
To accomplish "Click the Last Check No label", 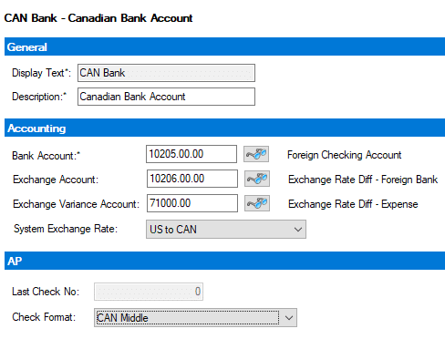I will coord(46,292).
